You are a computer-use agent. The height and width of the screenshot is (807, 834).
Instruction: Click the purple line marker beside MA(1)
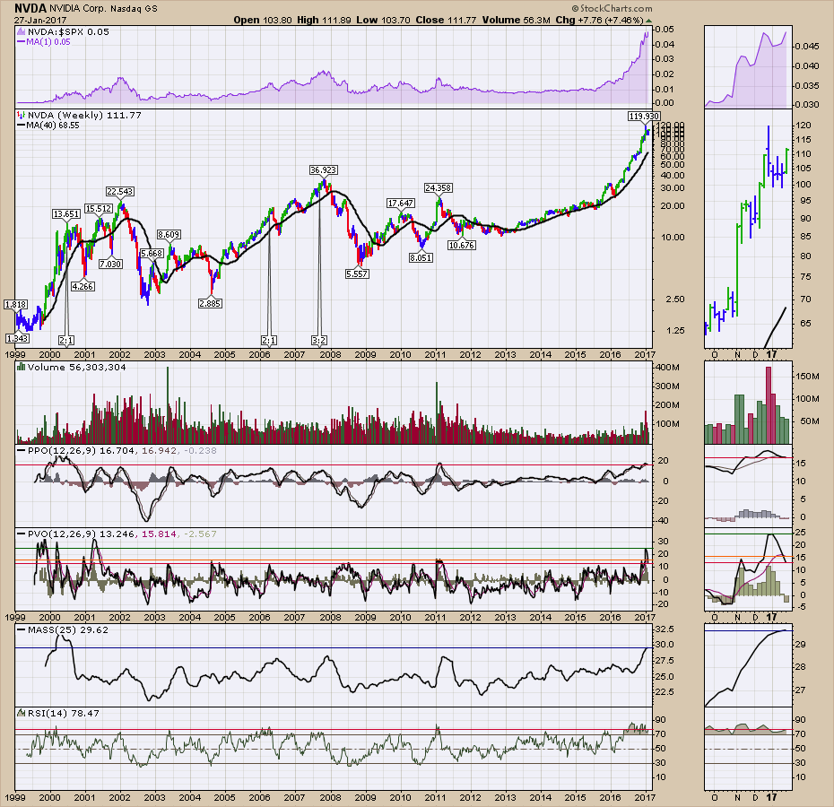click(22, 42)
